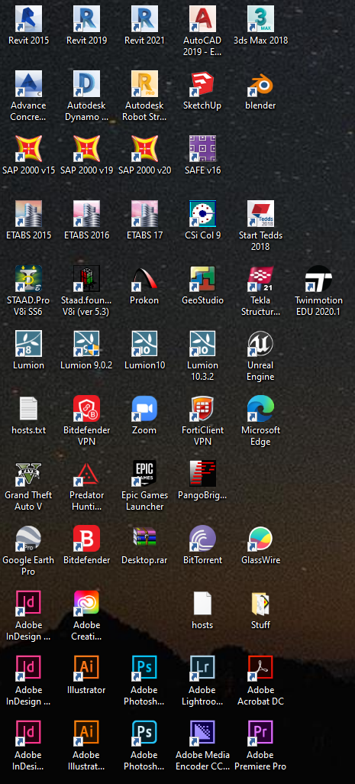Image resolution: width=355 pixels, height=784 pixels.
Task: Select the Bitdefender VPN icon
Action: [x=86, y=409]
